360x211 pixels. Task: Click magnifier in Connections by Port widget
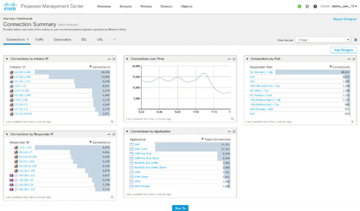352,122
